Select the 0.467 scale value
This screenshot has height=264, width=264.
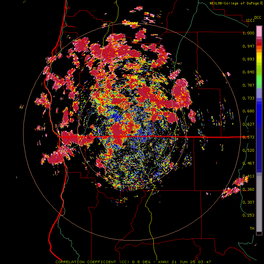(x=248, y=163)
